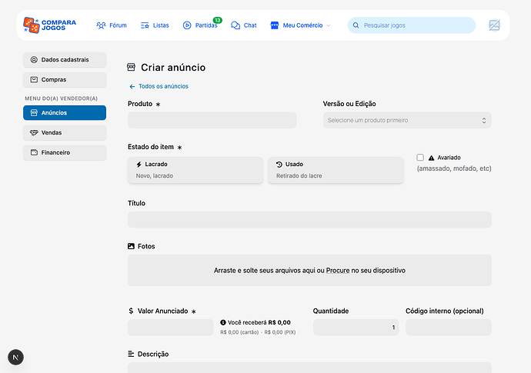Expand the Meu Comércio dropdown
The height and width of the screenshot is (373, 531).
point(300,25)
